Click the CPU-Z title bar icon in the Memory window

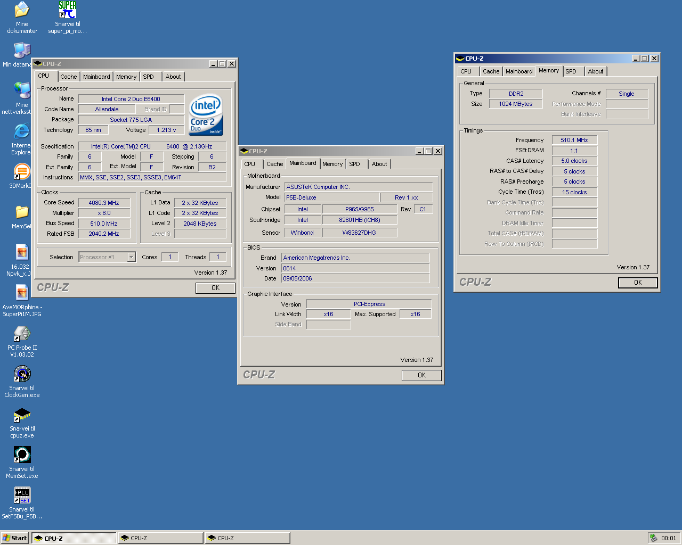tap(460, 59)
